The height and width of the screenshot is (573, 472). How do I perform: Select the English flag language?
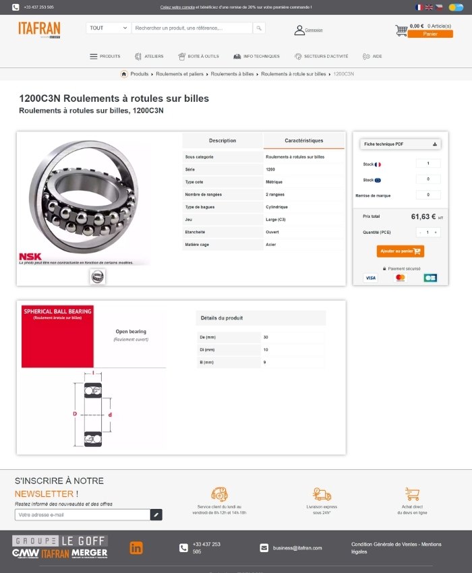[x=429, y=7]
